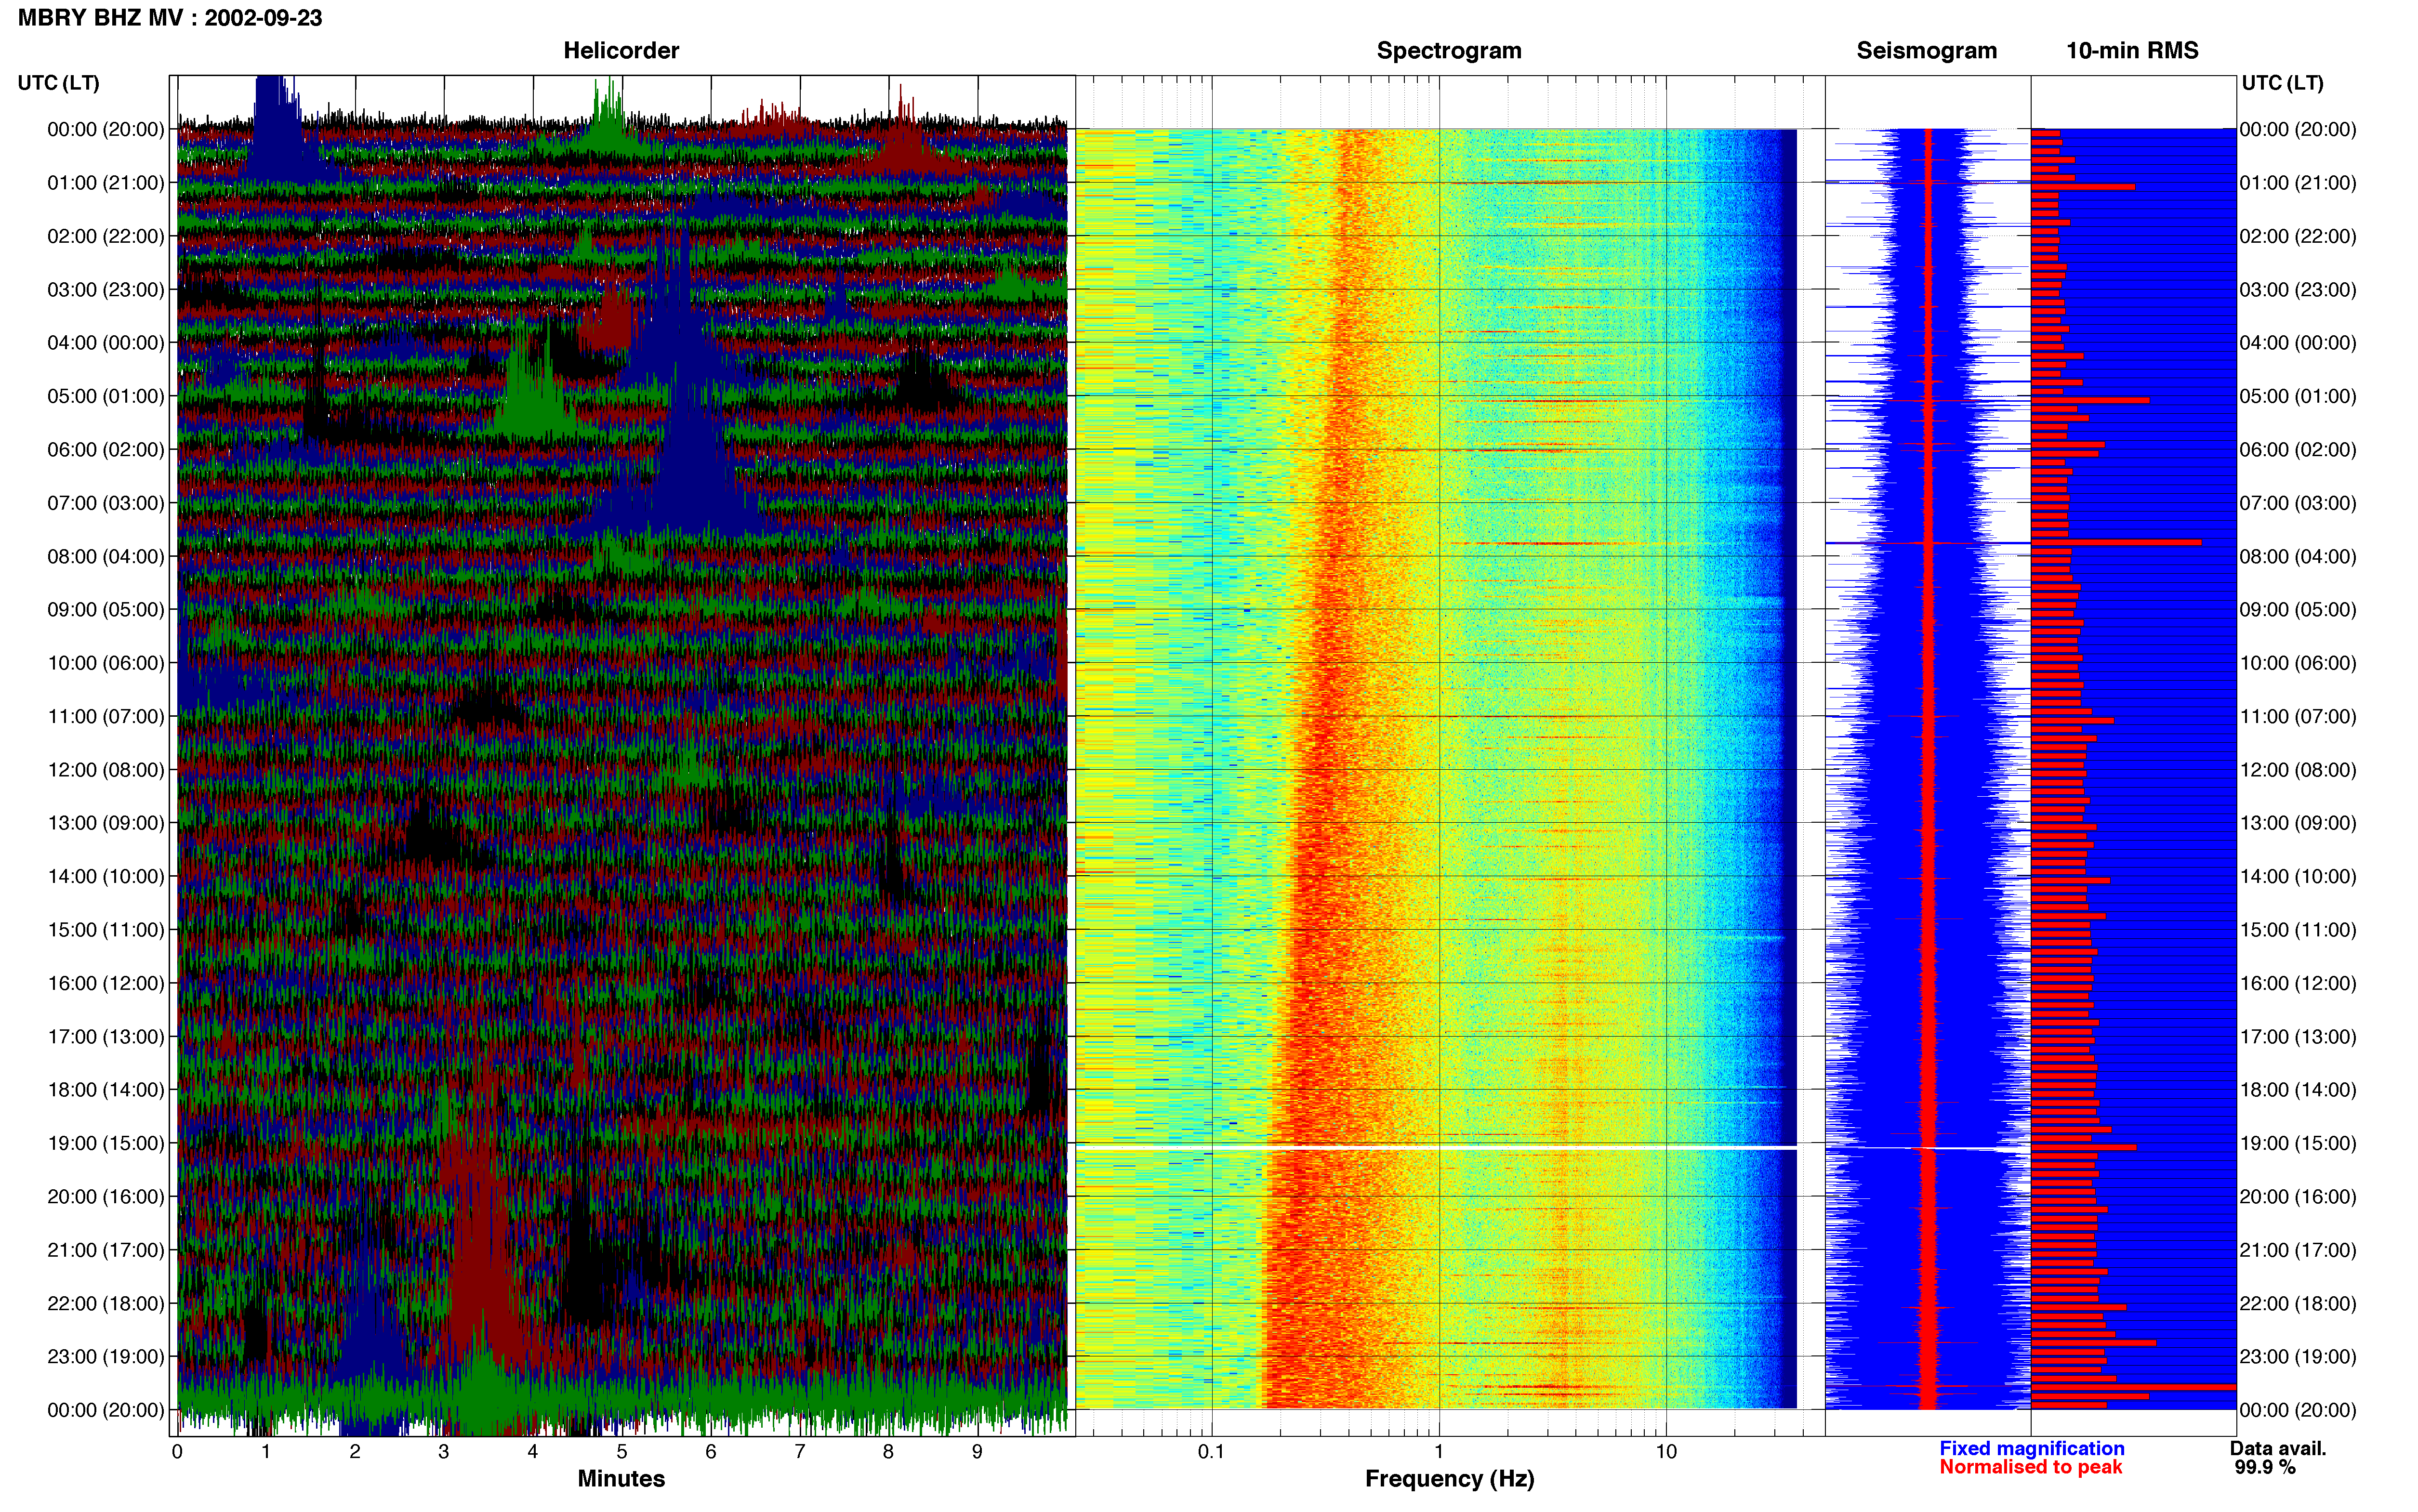Click tick '3' on the Minutes axis

coord(444,1452)
